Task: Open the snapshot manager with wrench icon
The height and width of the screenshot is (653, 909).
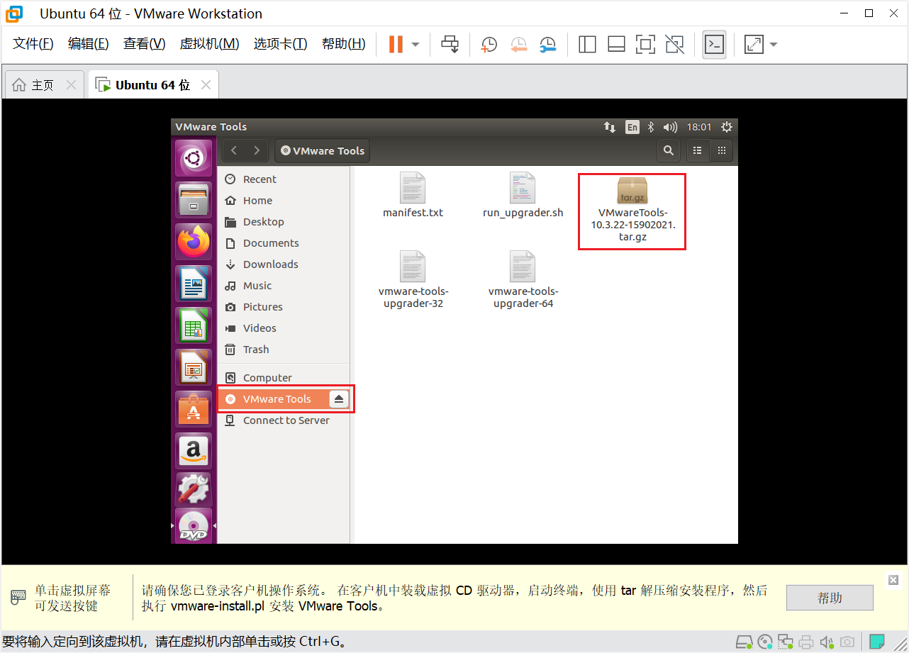Action: 547,44
